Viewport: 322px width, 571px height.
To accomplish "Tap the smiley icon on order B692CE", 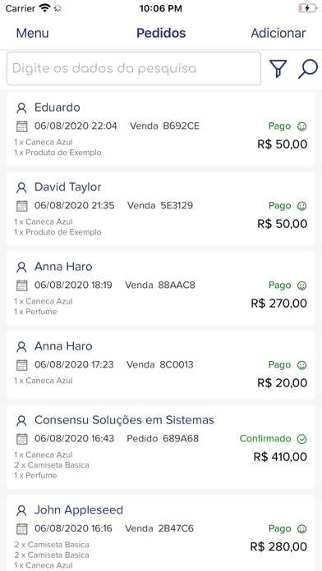I will [302, 126].
